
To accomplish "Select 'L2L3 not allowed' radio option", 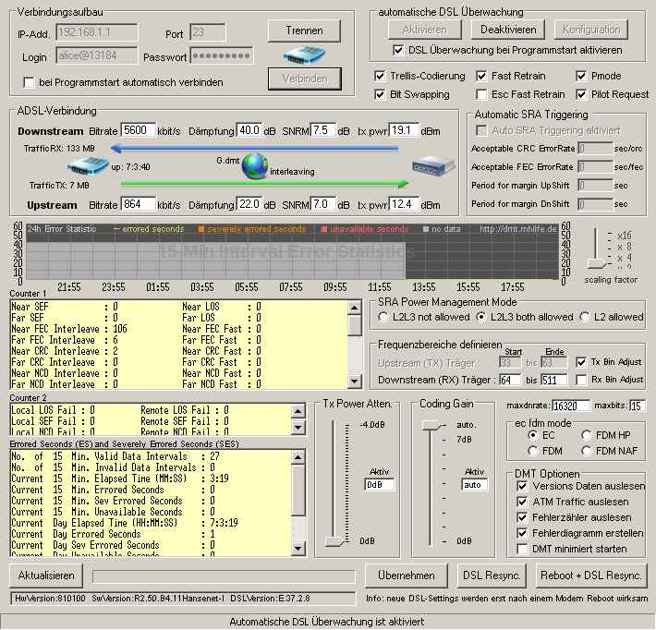I will pyautogui.click(x=383, y=317).
